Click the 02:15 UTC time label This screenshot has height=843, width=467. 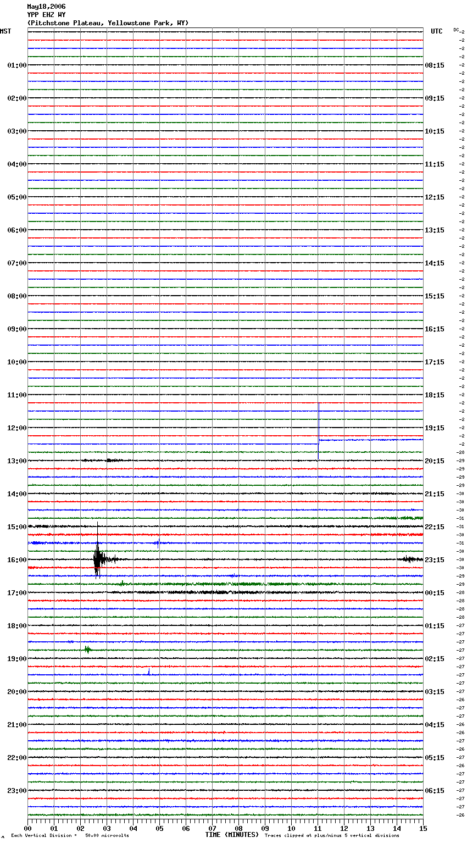pos(435,659)
